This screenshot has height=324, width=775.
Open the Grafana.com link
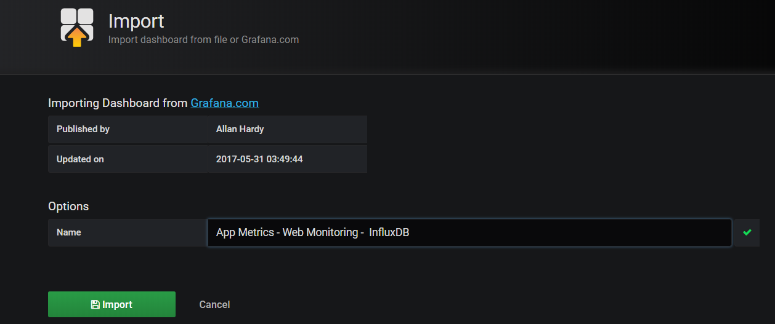pos(224,103)
